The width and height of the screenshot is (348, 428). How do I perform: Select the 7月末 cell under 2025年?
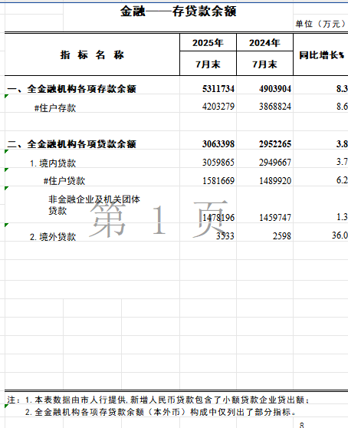208,64
